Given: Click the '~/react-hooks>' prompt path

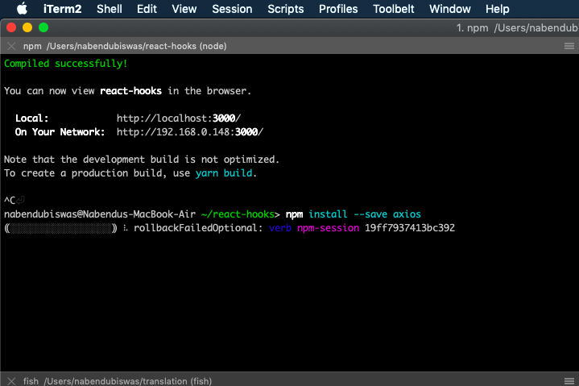Looking at the screenshot, I should pyautogui.click(x=241, y=214).
